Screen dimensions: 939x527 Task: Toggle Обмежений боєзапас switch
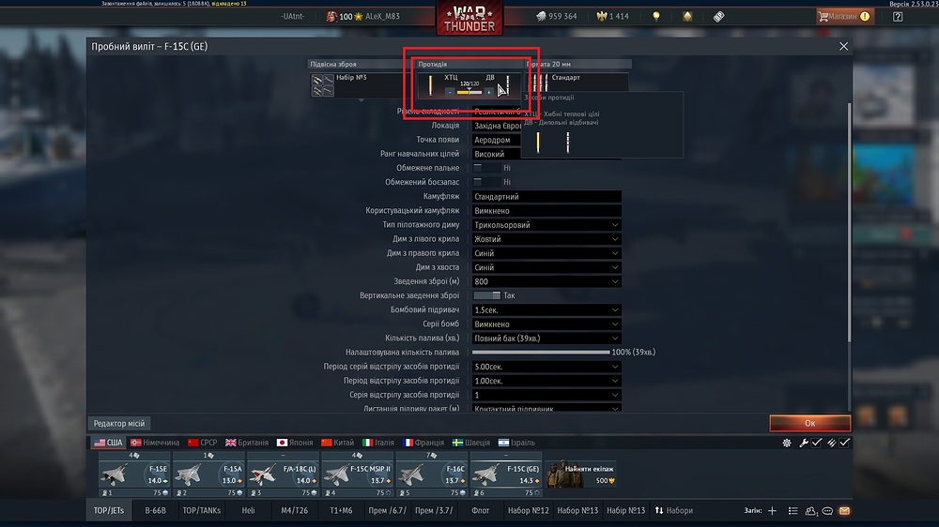[x=486, y=182]
